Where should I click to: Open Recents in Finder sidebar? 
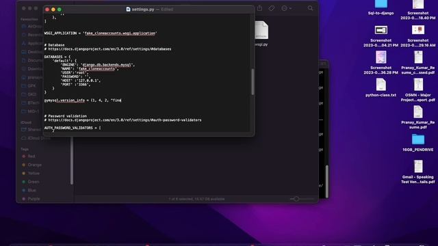[32, 35]
